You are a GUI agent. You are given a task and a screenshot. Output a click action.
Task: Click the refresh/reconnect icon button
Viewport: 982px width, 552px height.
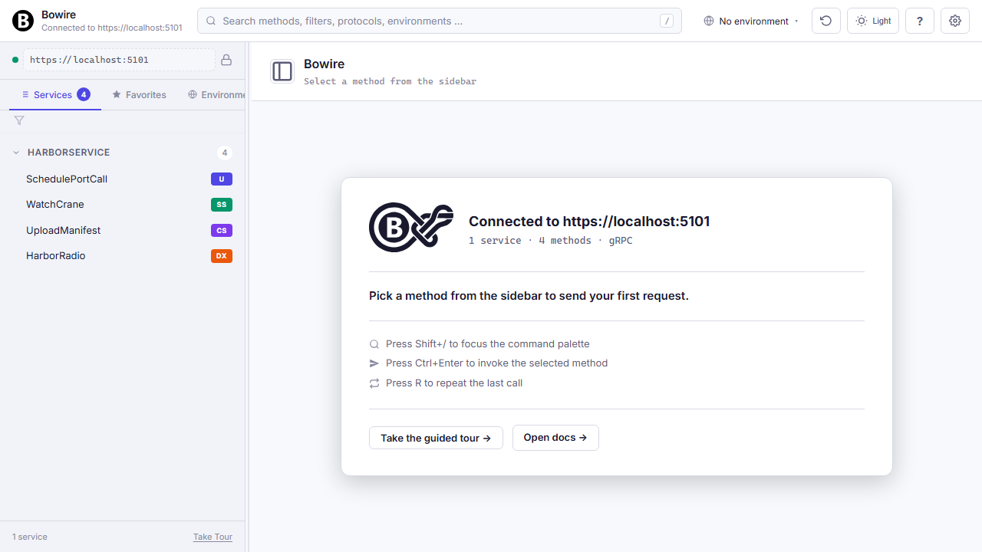[x=825, y=21]
